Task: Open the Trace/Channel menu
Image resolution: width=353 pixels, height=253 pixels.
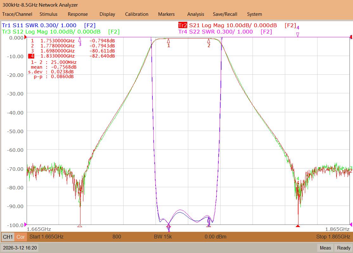Action: (17, 14)
